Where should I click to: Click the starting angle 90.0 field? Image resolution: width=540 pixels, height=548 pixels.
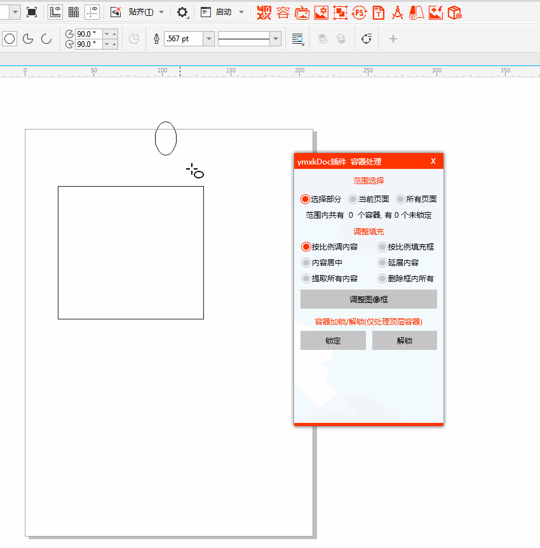click(89, 34)
